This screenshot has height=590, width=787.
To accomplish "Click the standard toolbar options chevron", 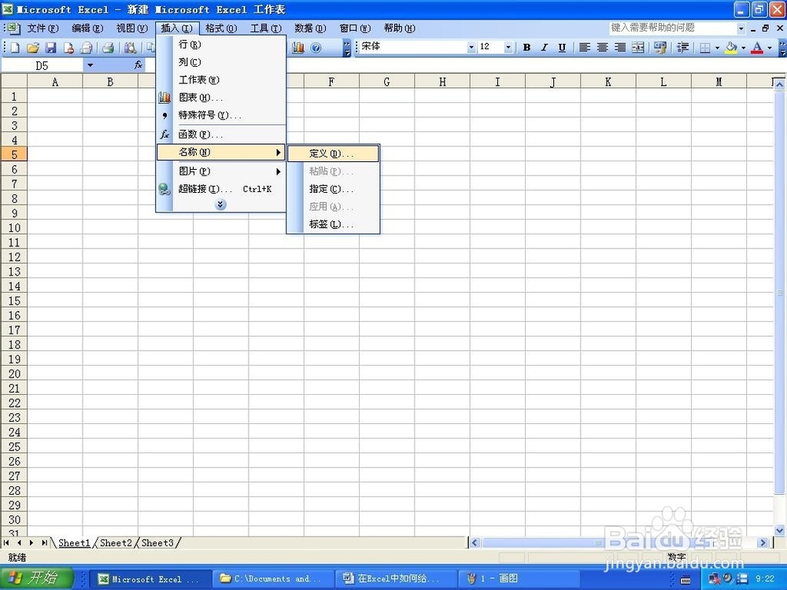I will point(347,48).
